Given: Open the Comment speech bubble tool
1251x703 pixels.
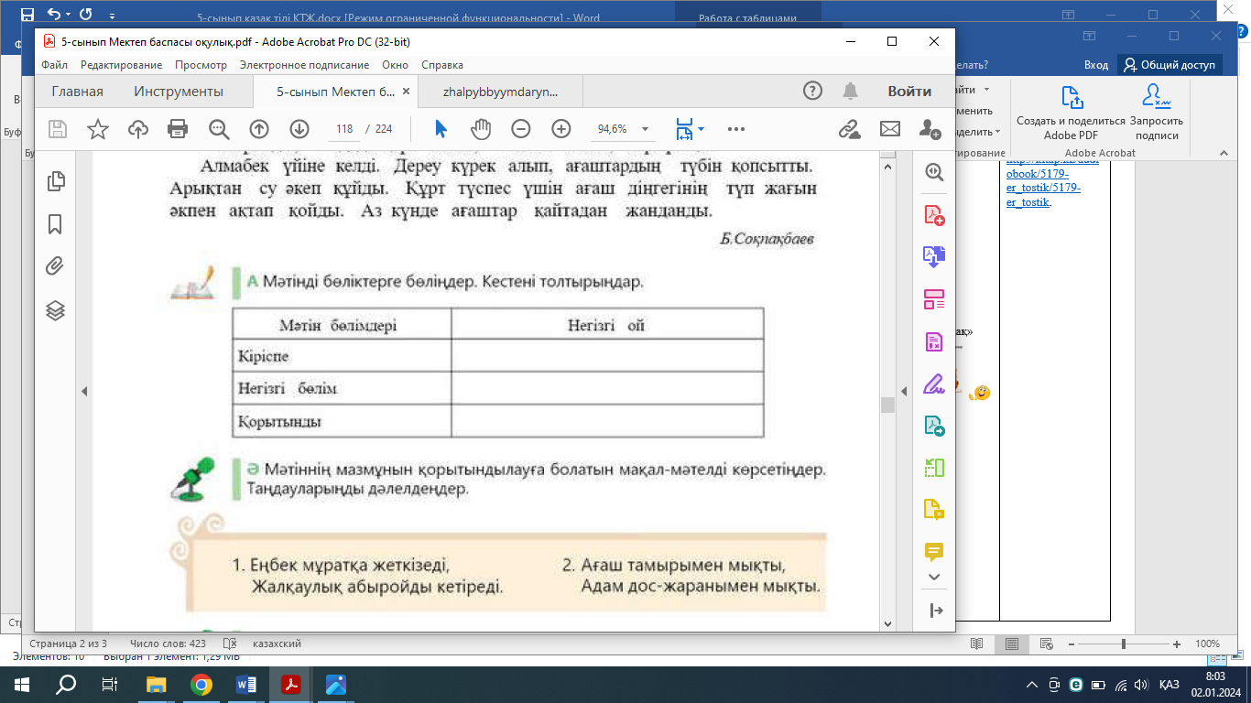Looking at the screenshot, I should [934, 552].
